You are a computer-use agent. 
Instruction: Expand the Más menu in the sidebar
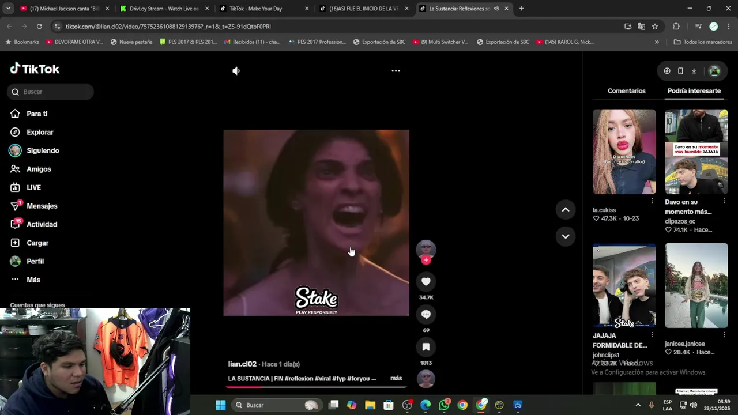(x=33, y=280)
